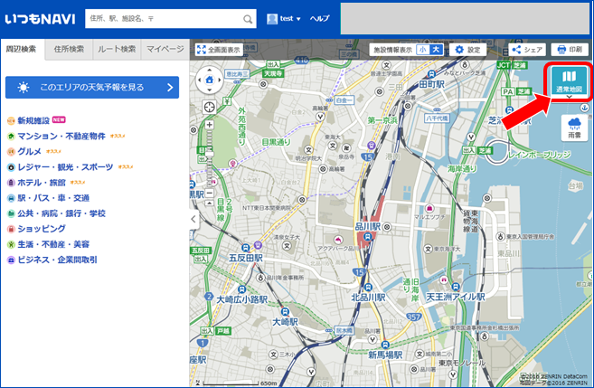
Task: Click the NEW badge beside 新規施設
Action: 59,119
